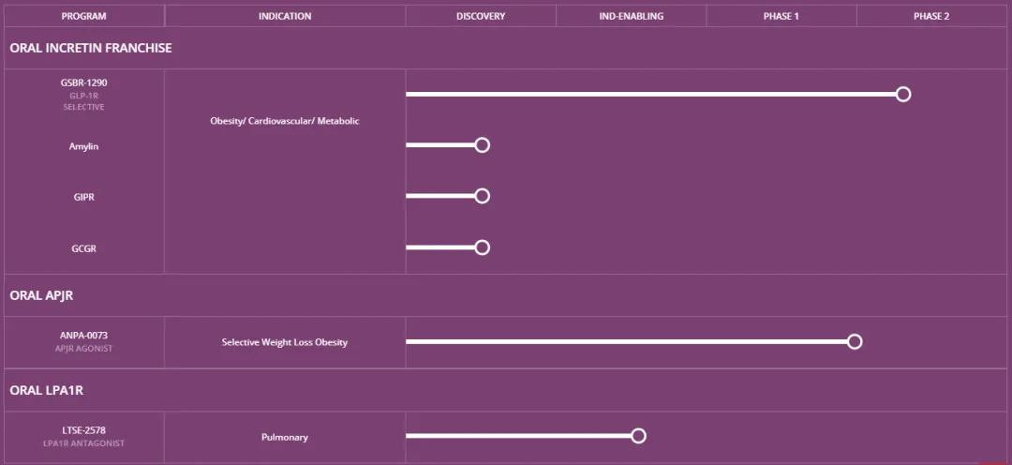The image size is (1012, 465).
Task: Expand the Oral APJR section heading
Action: pyautogui.click(x=41, y=295)
